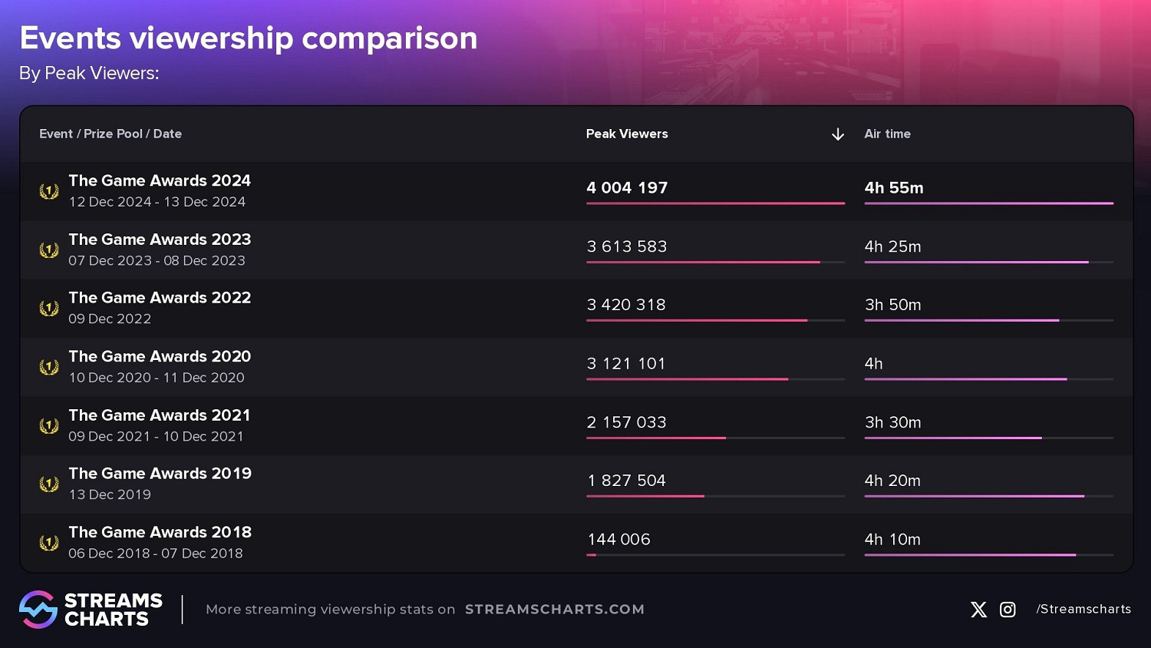Click the trophy icon beside Game Awards 2022
The height and width of the screenshot is (648, 1151).
(49, 309)
